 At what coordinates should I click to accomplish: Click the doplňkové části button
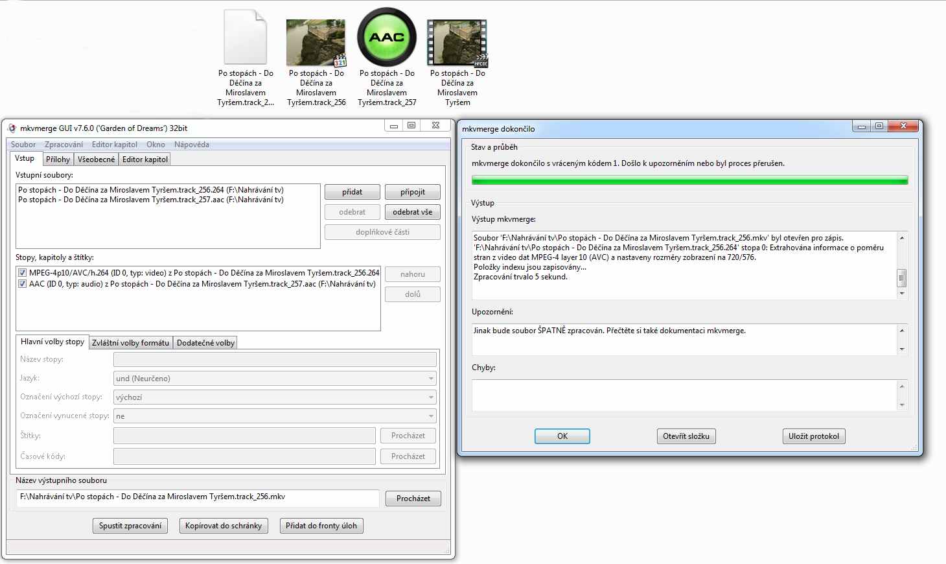click(382, 232)
